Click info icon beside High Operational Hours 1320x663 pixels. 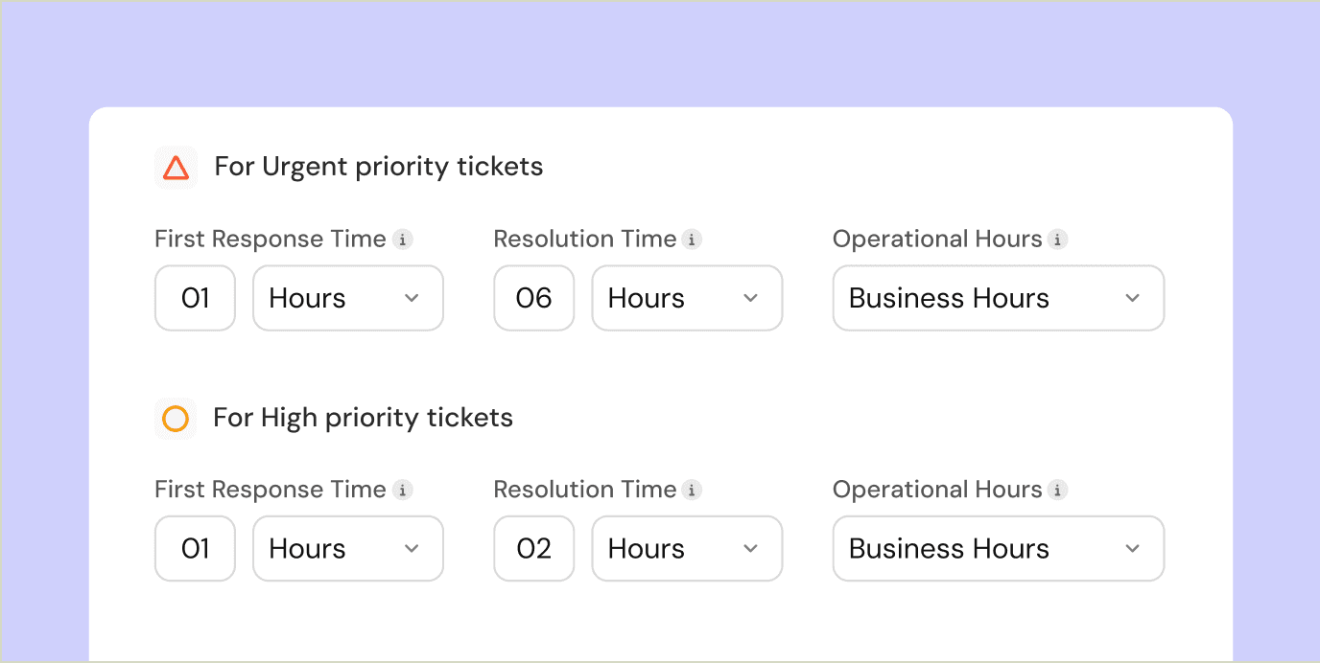pos(1057,491)
